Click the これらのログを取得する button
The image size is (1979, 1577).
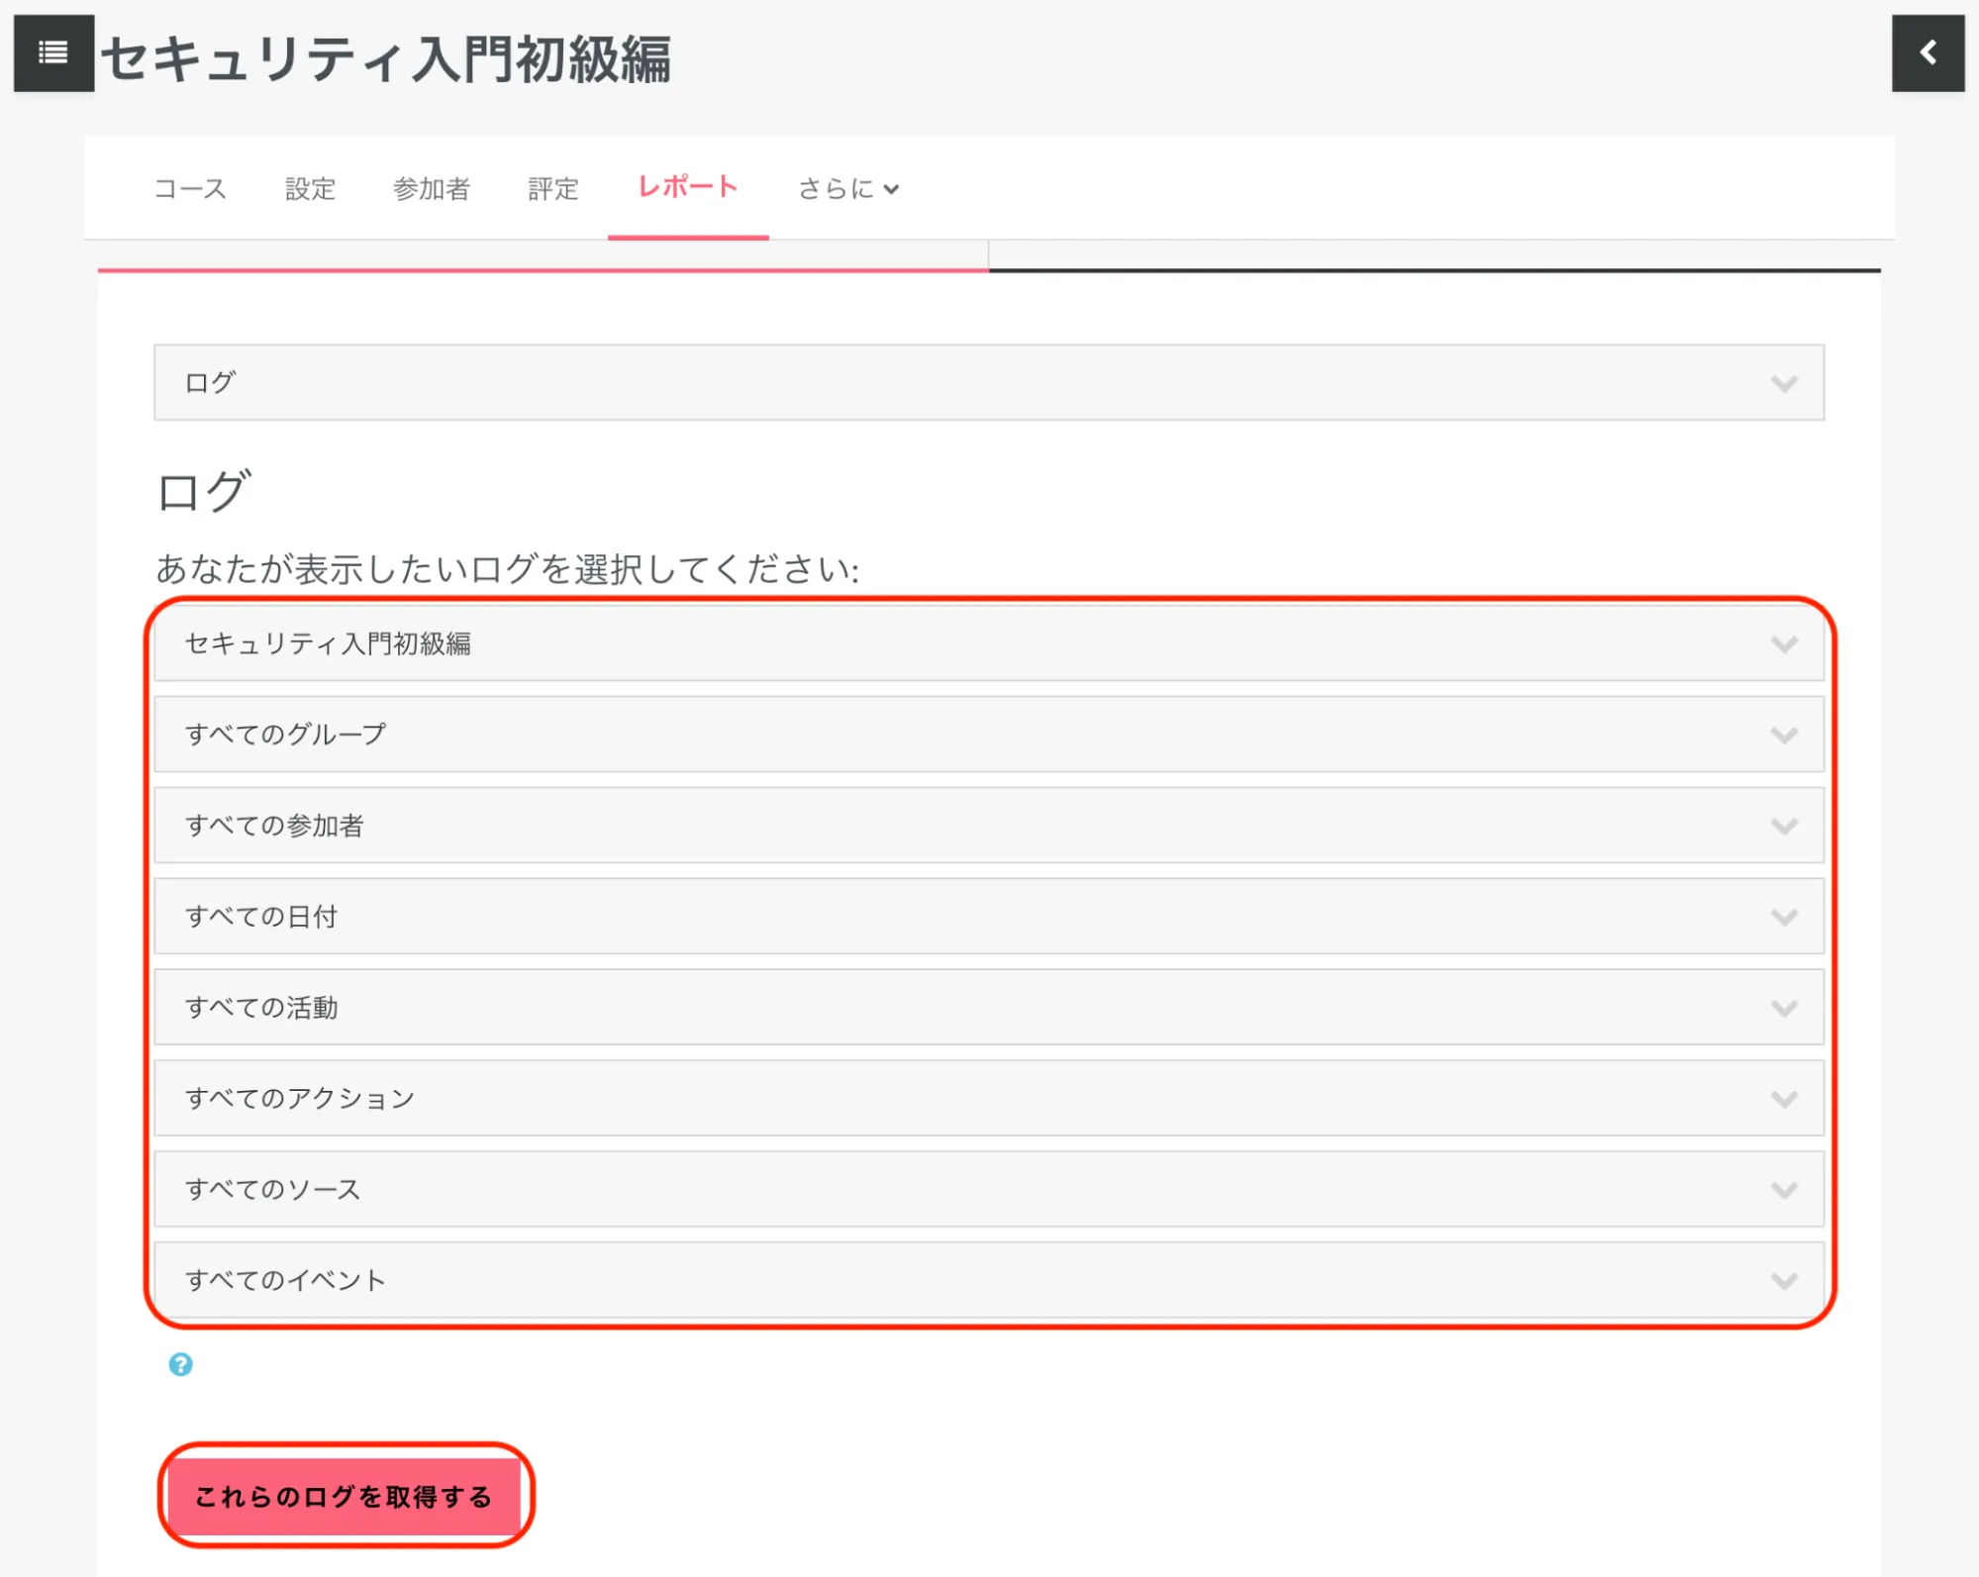pyautogui.click(x=344, y=1495)
